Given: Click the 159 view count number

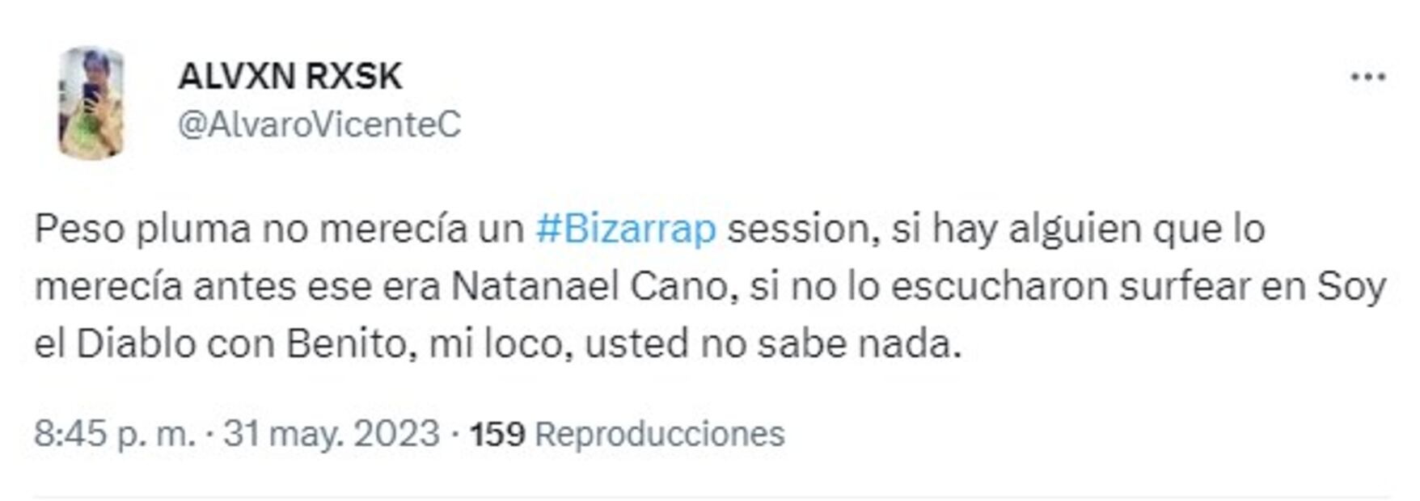Looking at the screenshot, I should [498, 434].
